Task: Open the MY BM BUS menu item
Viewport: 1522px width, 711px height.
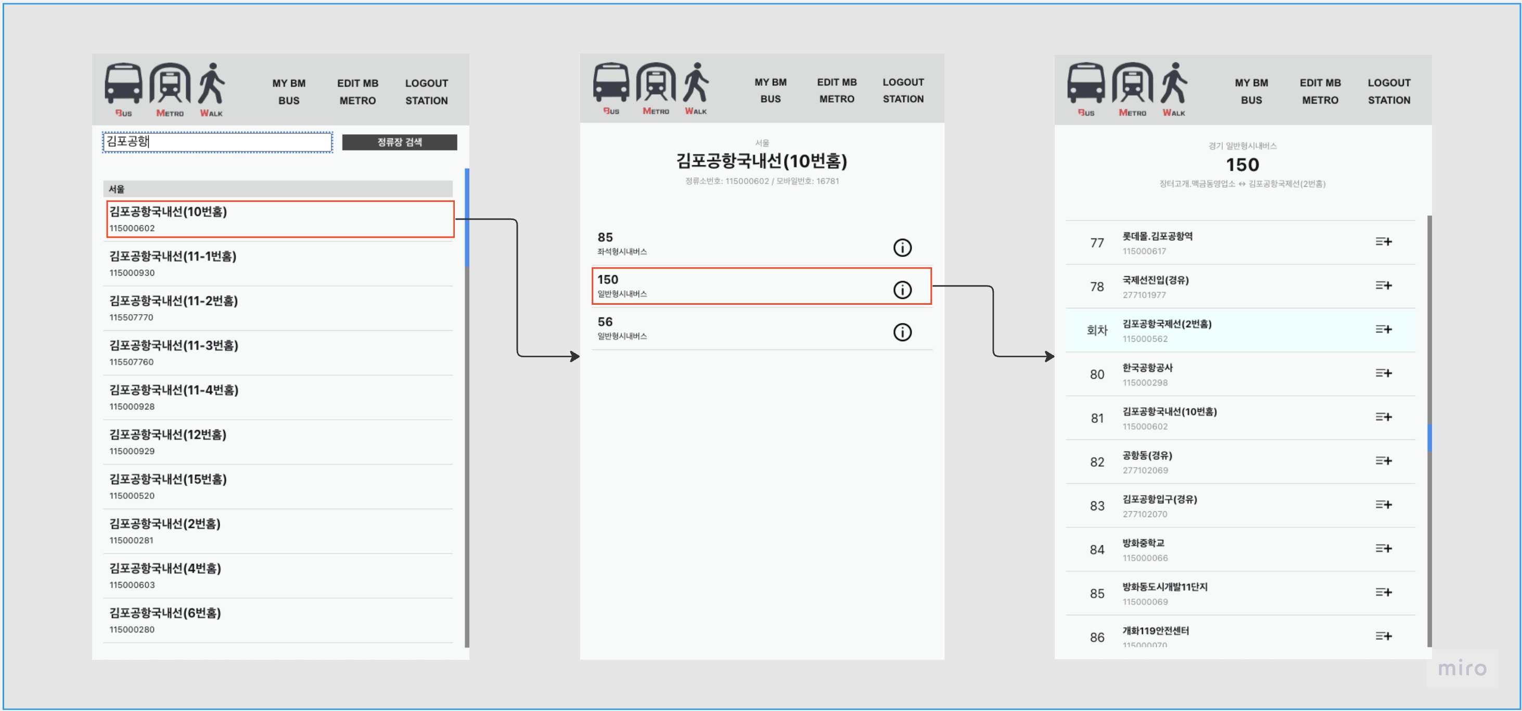Action: pyautogui.click(x=289, y=92)
